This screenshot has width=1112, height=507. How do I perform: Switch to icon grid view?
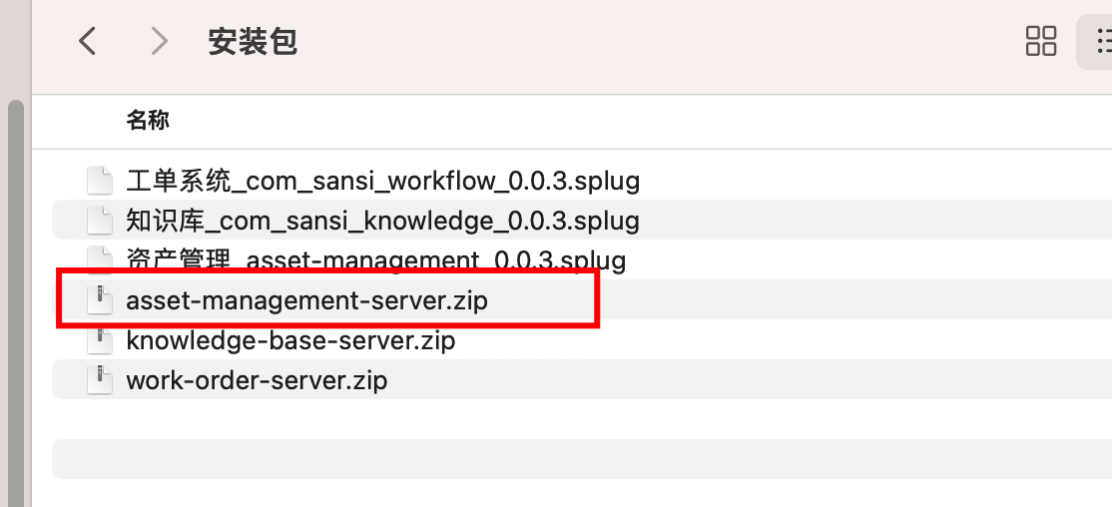[x=1041, y=41]
